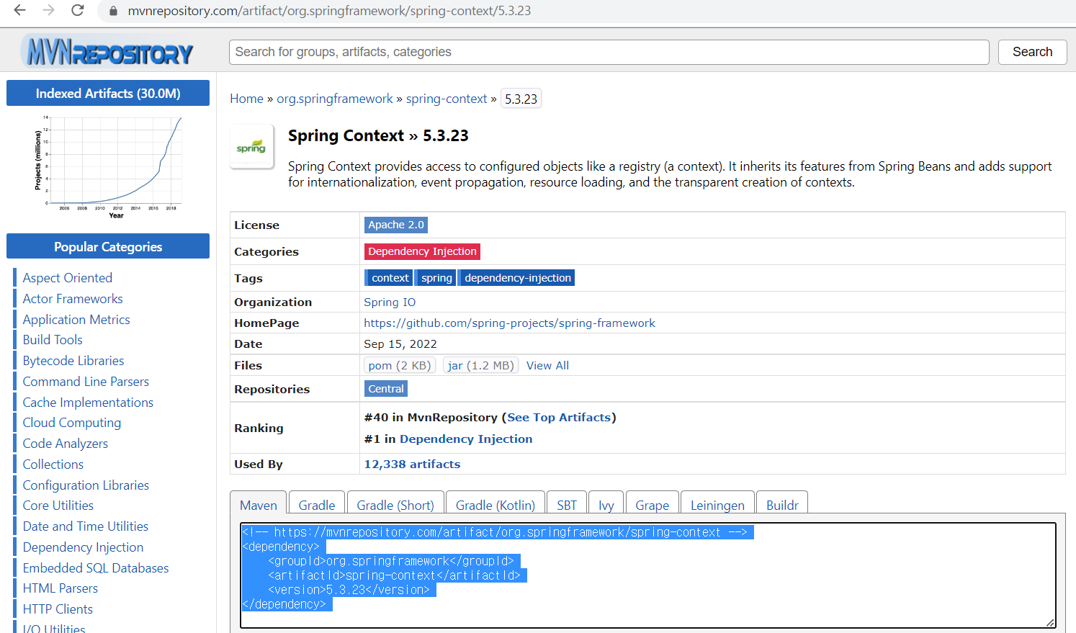Open the Embedded SQL Databases category
Screen dimensions: 1076x633
point(96,568)
